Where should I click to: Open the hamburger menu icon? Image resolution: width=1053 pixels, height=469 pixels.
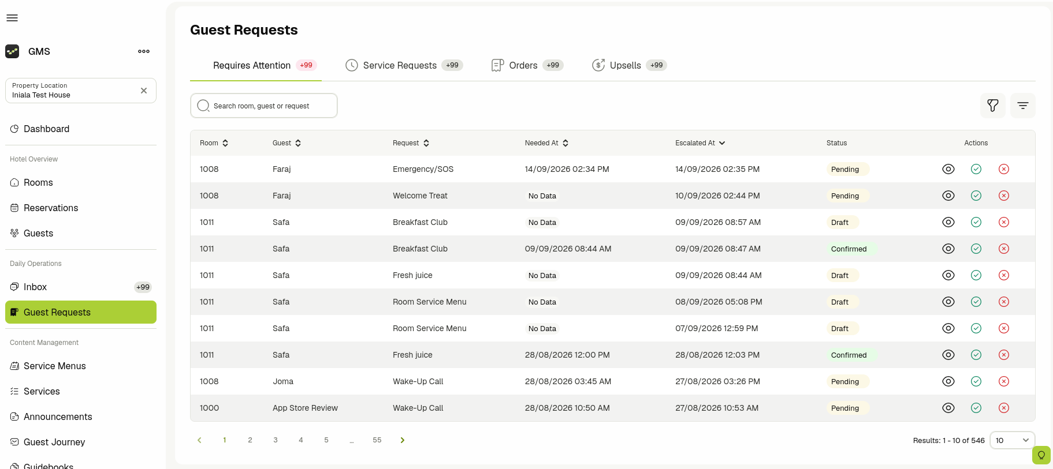click(x=12, y=18)
